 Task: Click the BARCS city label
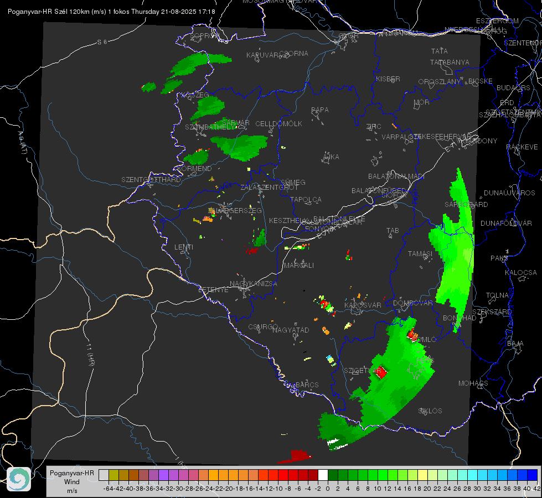tap(307, 385)
